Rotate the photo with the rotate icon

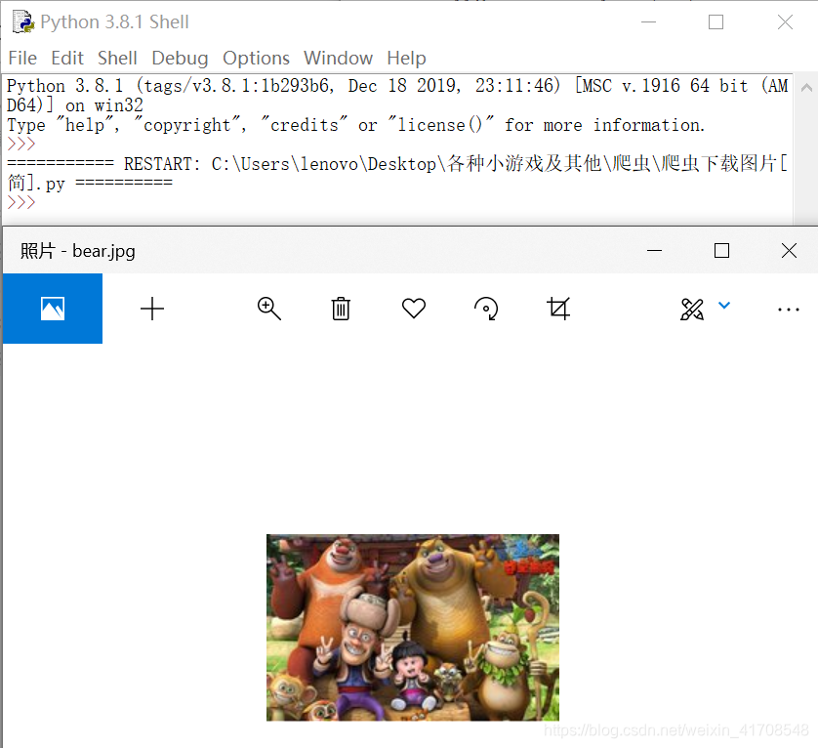coord(486,309)
